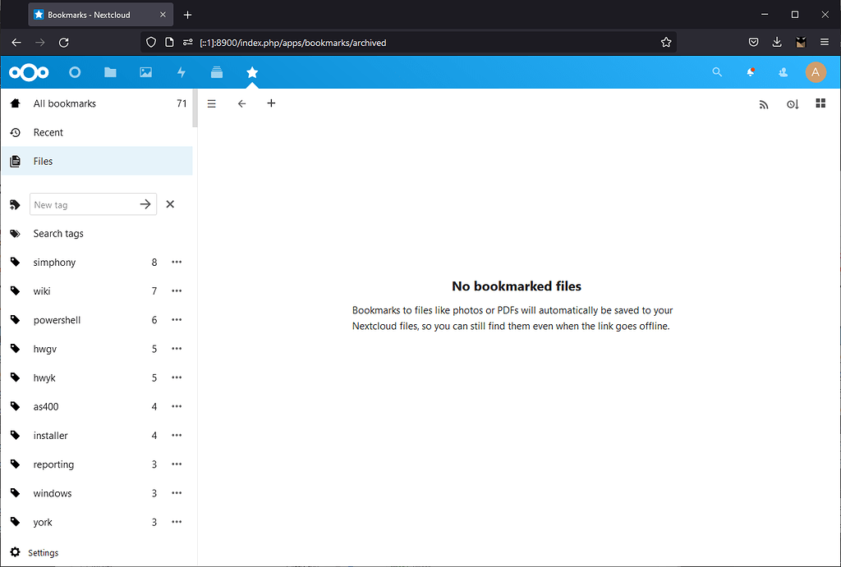Open the Dashboard
This screenshot has width=841, height=567.
pyautogui.click(x=75, y=72)
